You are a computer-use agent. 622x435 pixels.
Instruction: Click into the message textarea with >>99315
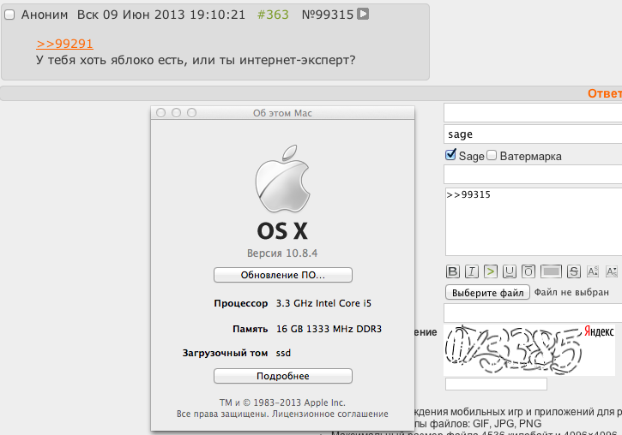tap(534, 222)
